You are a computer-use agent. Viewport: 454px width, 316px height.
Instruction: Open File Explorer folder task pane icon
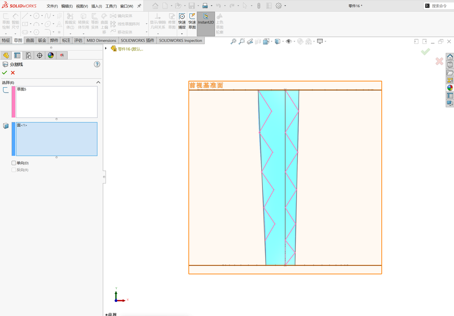pyautogui.click(x=450, y=72)
